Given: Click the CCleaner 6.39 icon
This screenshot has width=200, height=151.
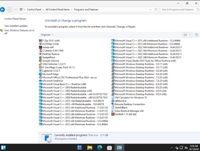Looking at the screenshot, I should pyautogui.click(x=40, y=51).
